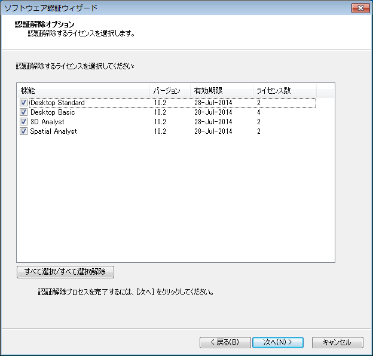Sort by the 有効期限 column header
The height and width of the screenshot is (356, 373).
tap(221, 90)
